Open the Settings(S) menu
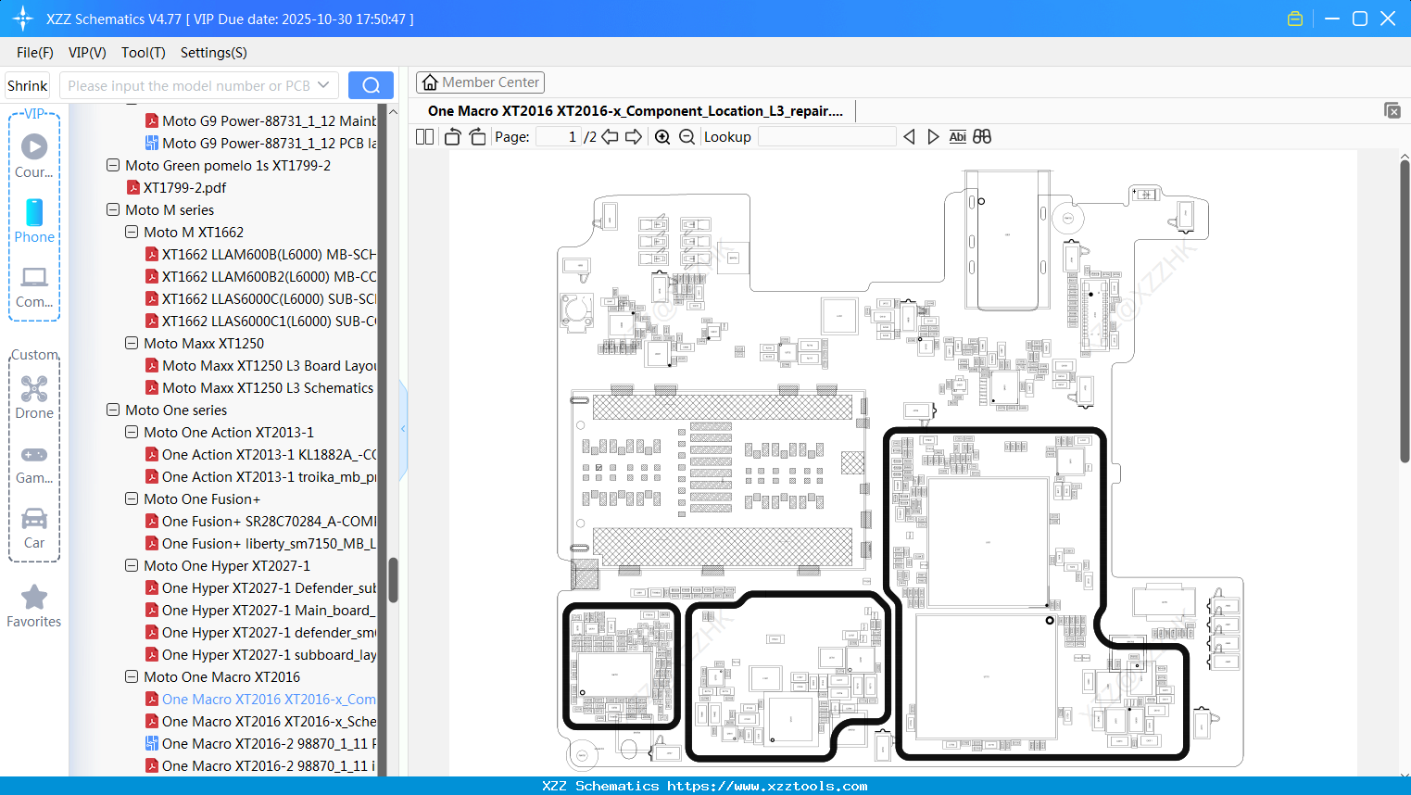Viewport: 1411px width, 795px height. (214, 53)
